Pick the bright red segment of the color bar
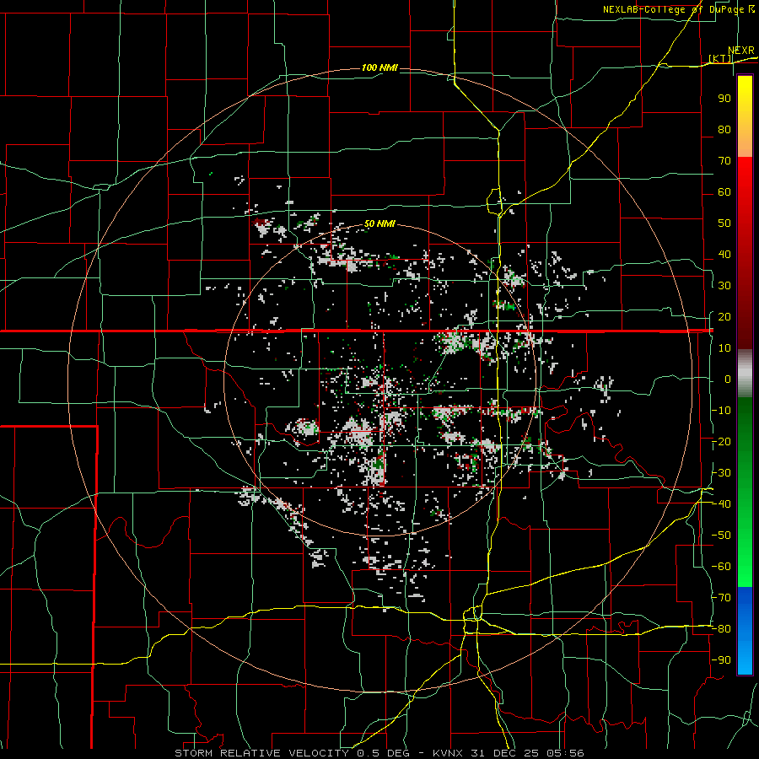 pos(745,179)
